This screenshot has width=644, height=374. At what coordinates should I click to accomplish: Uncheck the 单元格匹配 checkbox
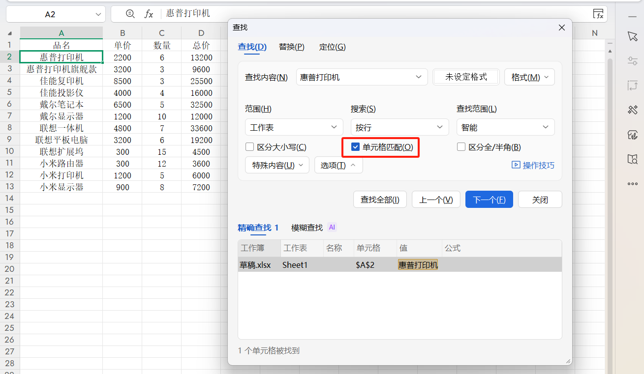356,147
